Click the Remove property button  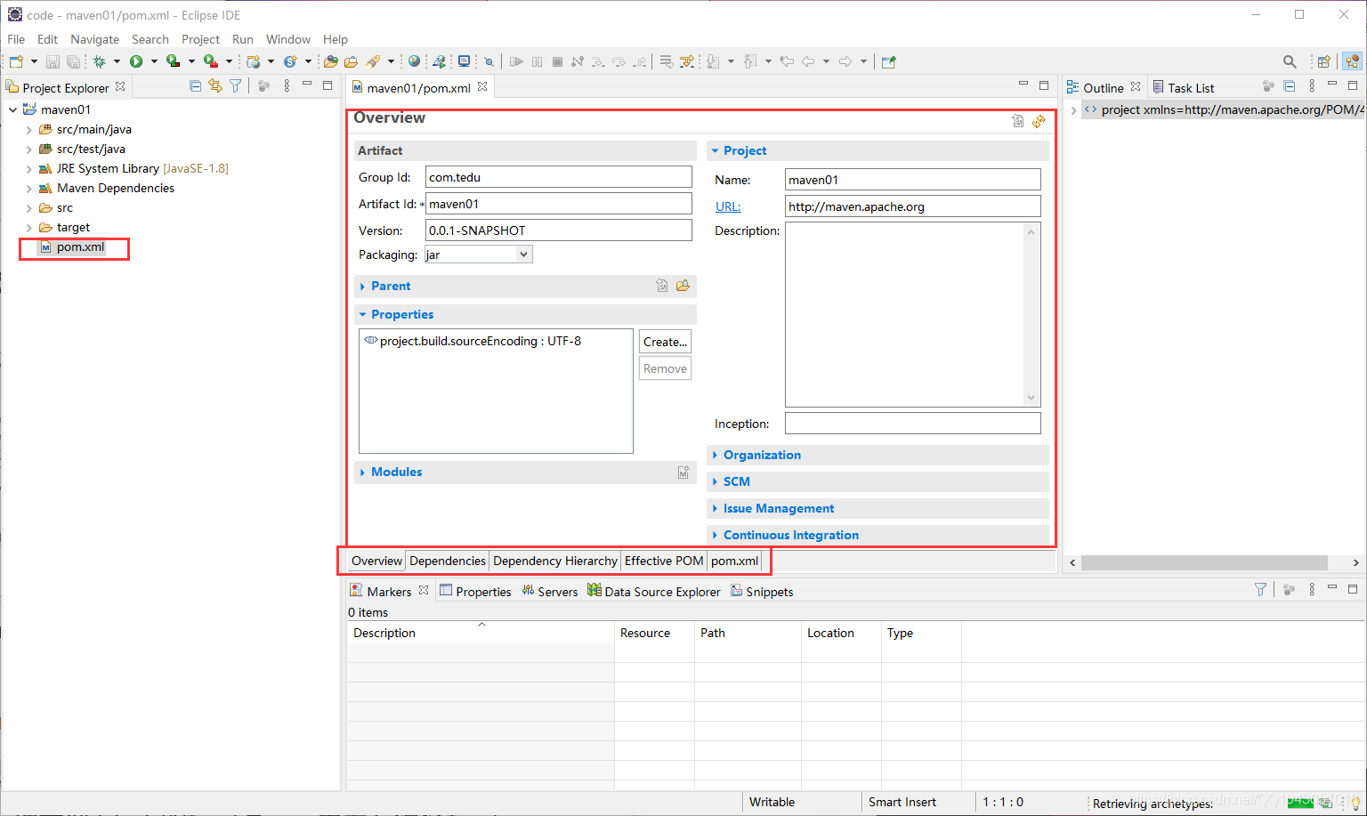[x=665, y=368]
